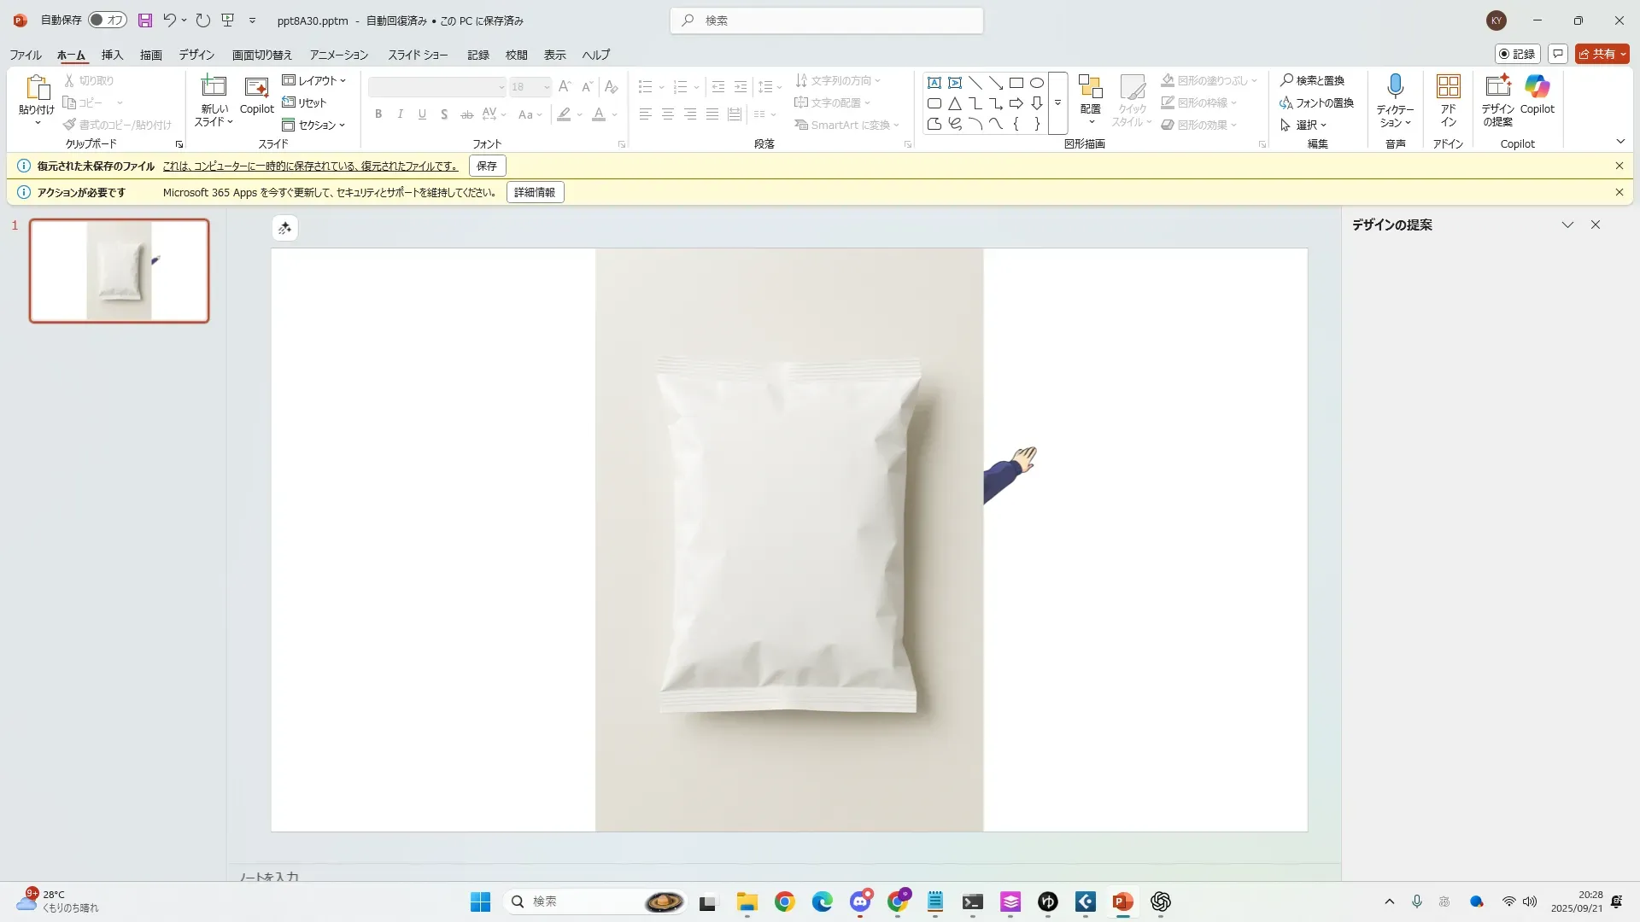The width and height of the screenshot is (1640, 922).
Task: Select the rectangle shape in gallery
Action: [x=1016, y=83]
